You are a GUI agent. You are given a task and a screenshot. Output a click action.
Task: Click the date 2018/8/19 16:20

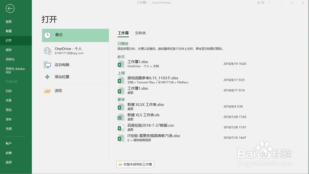coord(235,64)
